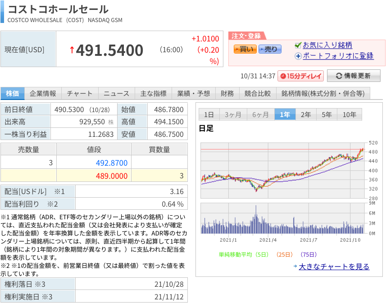Click the 一株当り利益 value 11.2683
Viewport: 386px width, 303px height.
[x=101, y=134]
